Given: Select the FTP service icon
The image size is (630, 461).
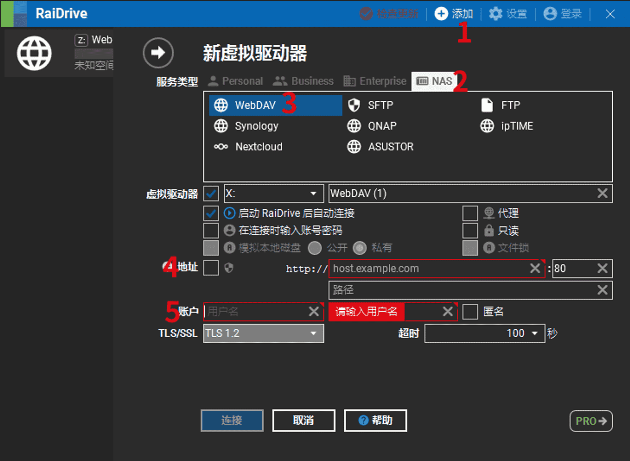Looking at the screenshot, I should (x=487, y=105).
